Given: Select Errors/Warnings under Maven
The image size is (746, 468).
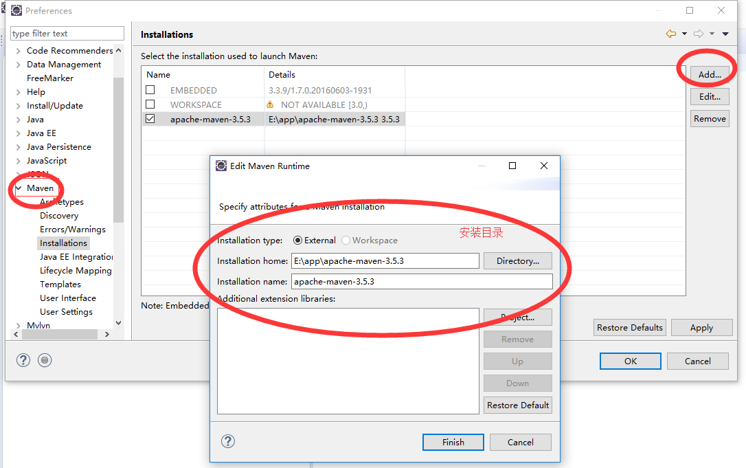Looking at the screenshot, I should [73, 230].
